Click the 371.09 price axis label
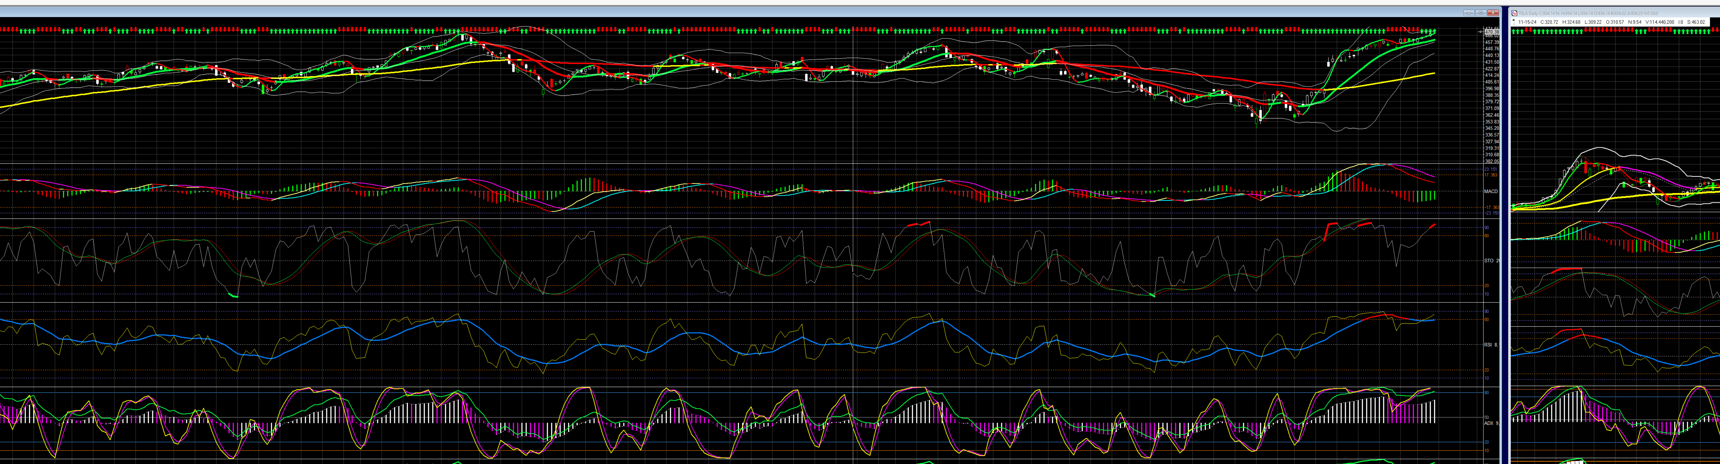Image resolution: width=1720 pixels, height=464 pixels. point(1492,108)
